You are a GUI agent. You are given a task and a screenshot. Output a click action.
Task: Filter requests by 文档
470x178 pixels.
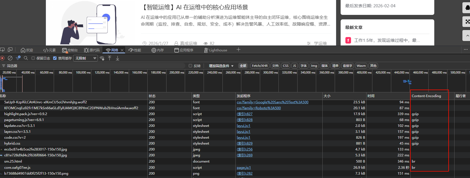click(275, 66)
